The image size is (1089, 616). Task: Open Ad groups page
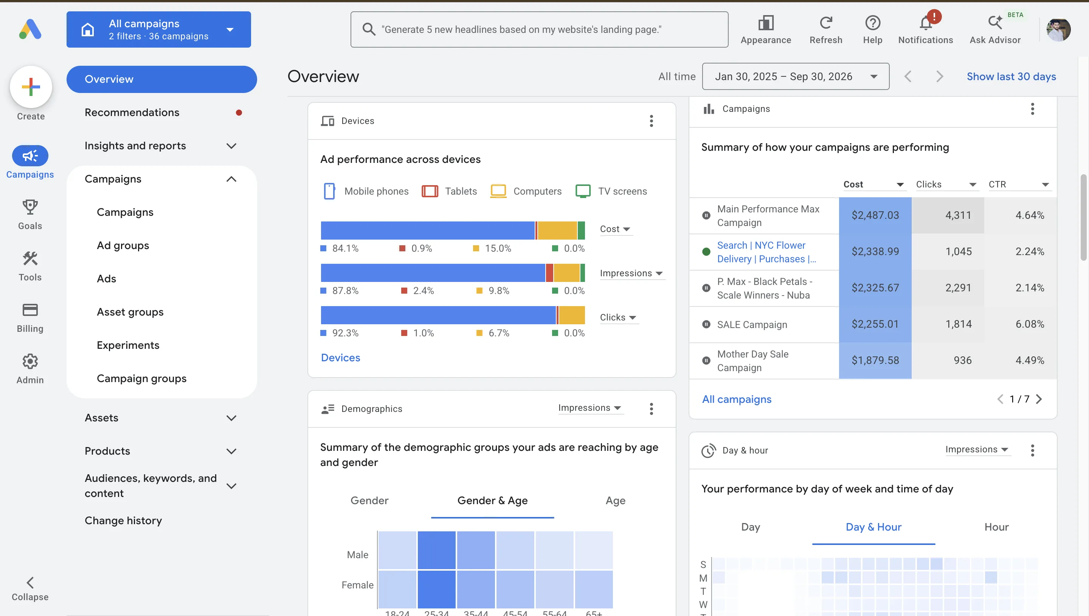coord(123,245)
